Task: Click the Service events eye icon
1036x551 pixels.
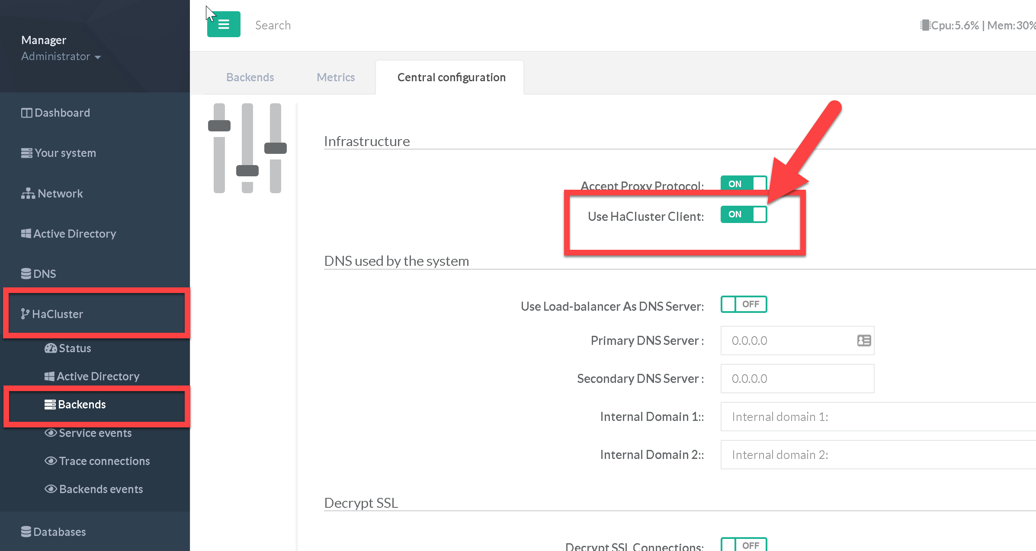Action: 51,433
